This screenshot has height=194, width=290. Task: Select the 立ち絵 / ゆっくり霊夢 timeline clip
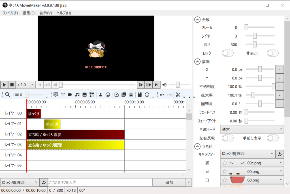coord(76,135)
